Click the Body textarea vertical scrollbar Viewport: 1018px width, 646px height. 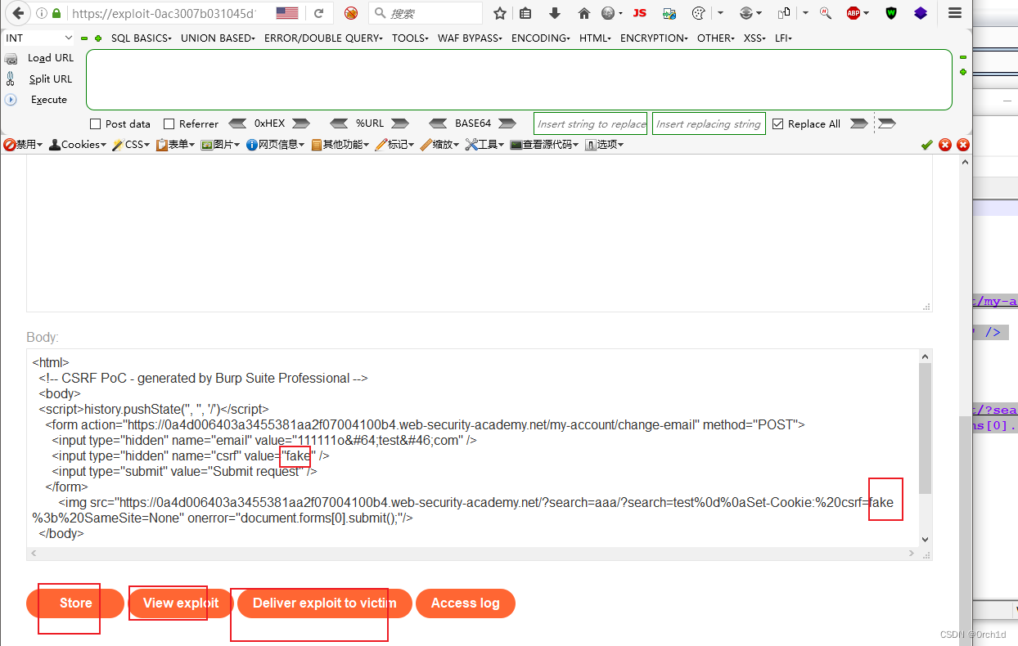point(926,448)
